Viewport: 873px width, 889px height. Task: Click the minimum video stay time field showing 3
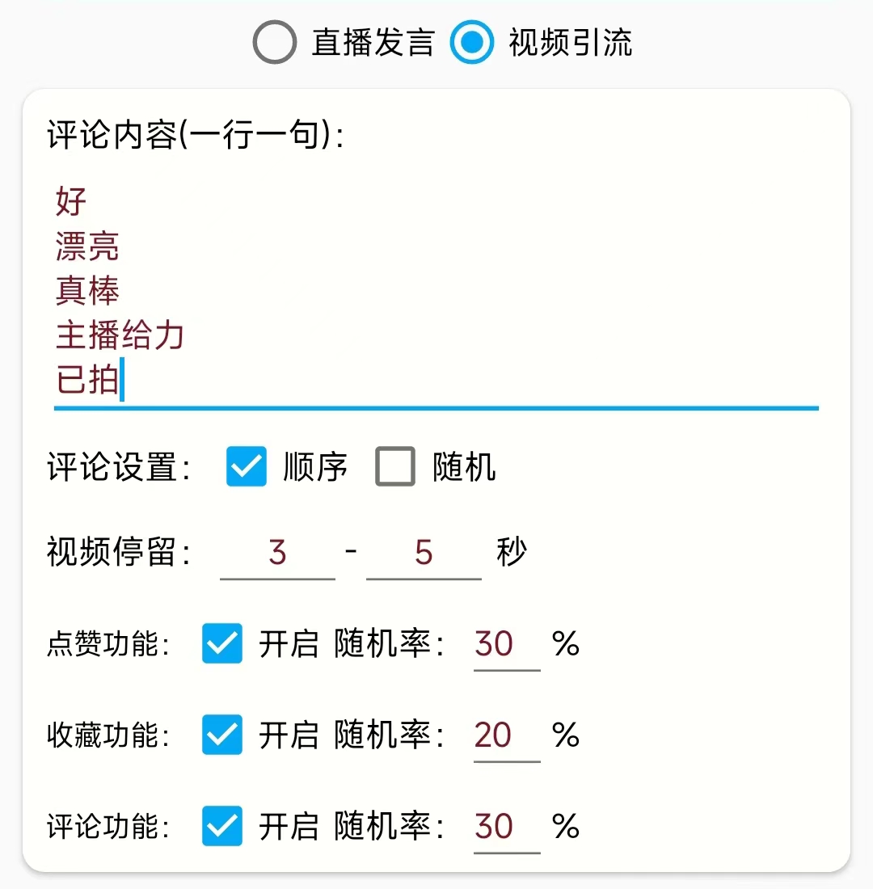click(x=275, y=552)
